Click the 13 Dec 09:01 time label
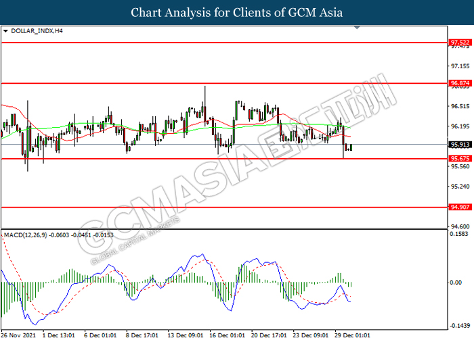474x338 pixels. click(186, 335)
